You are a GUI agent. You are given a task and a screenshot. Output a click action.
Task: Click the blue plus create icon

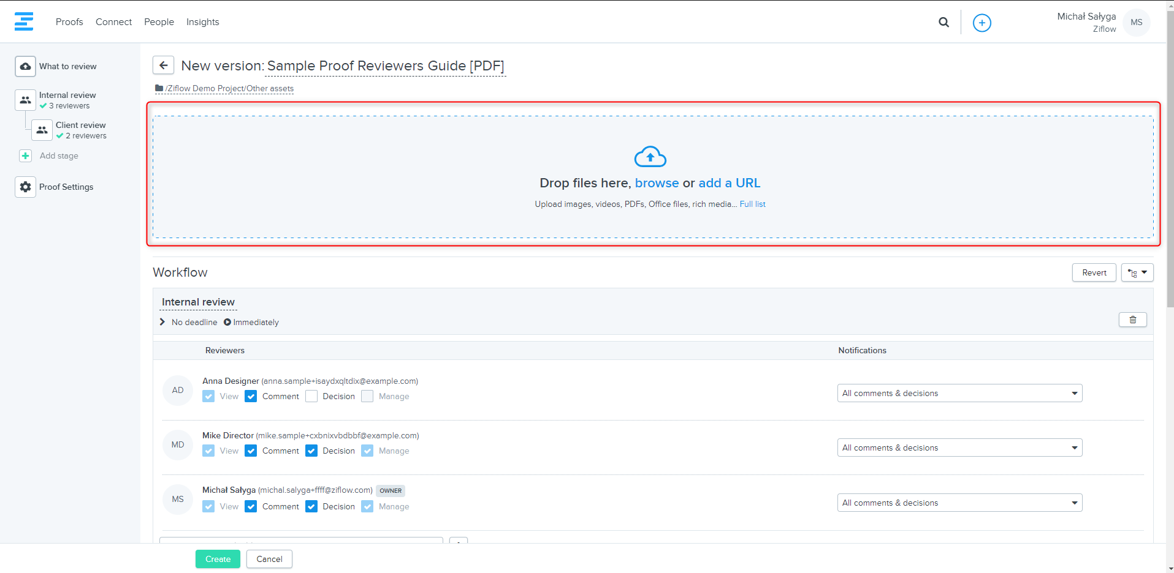point(982,23)
